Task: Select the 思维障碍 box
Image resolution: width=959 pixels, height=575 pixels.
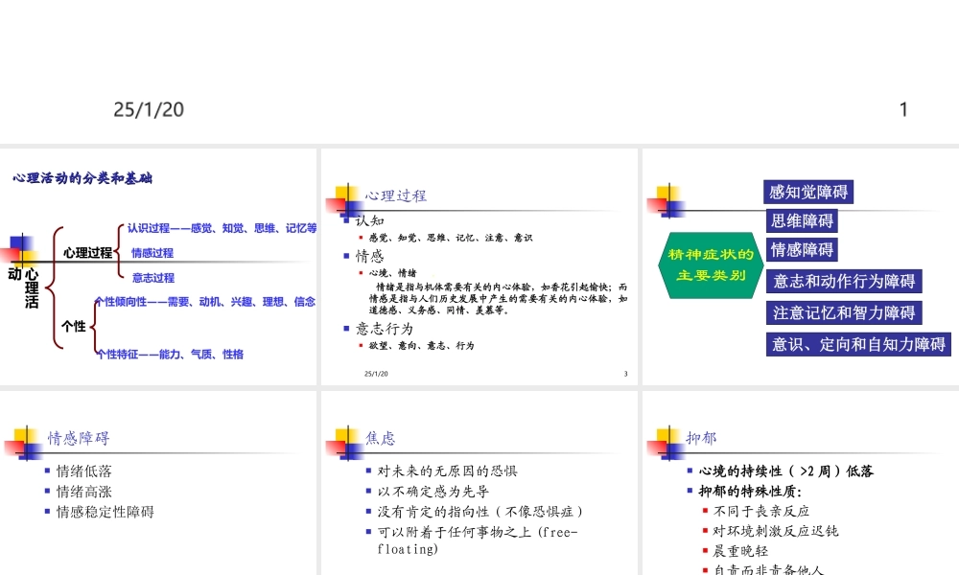Action: coord(802,220)
